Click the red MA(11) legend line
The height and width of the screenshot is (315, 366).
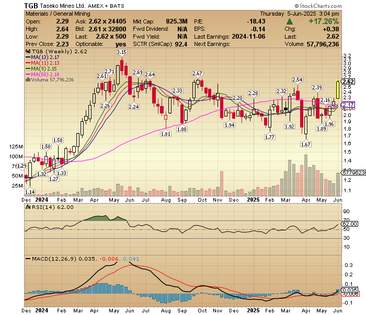[x=28, y=63]
